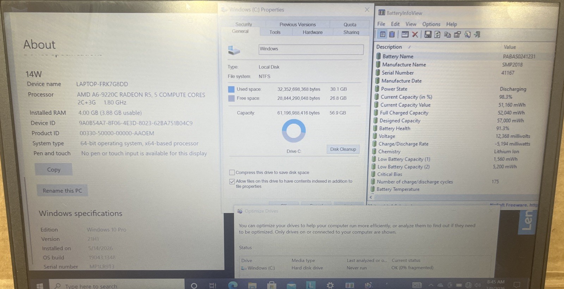Switch to the Previous Versions tab
The width and height of the screenshot is (564, 289).
click(298, 24)
